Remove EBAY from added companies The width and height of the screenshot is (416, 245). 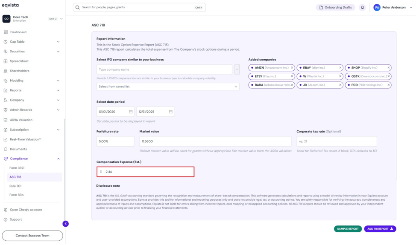[340, 68]
